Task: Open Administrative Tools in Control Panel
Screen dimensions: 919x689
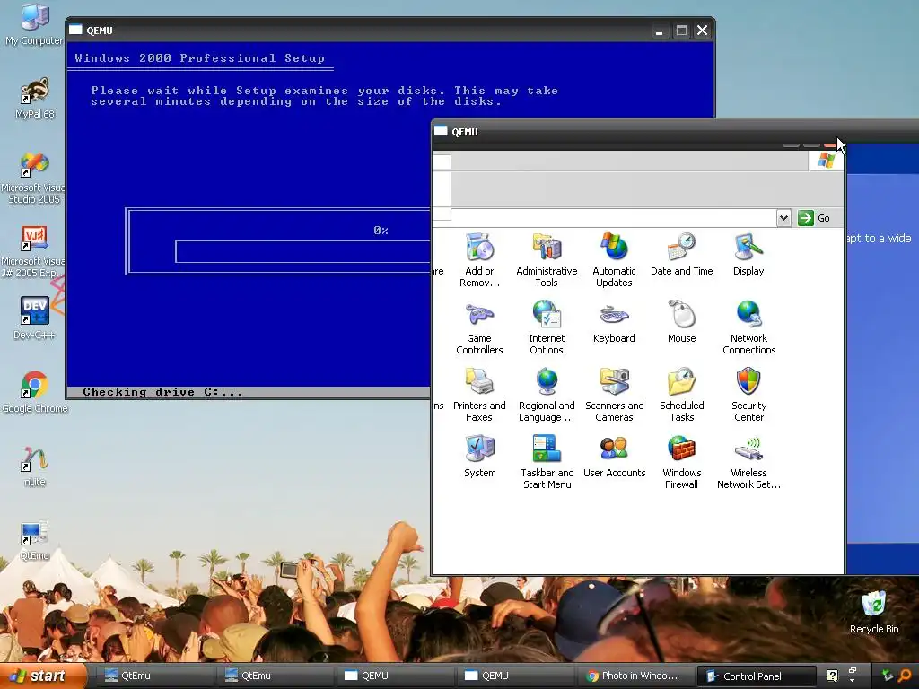Action: pos(547,259)
